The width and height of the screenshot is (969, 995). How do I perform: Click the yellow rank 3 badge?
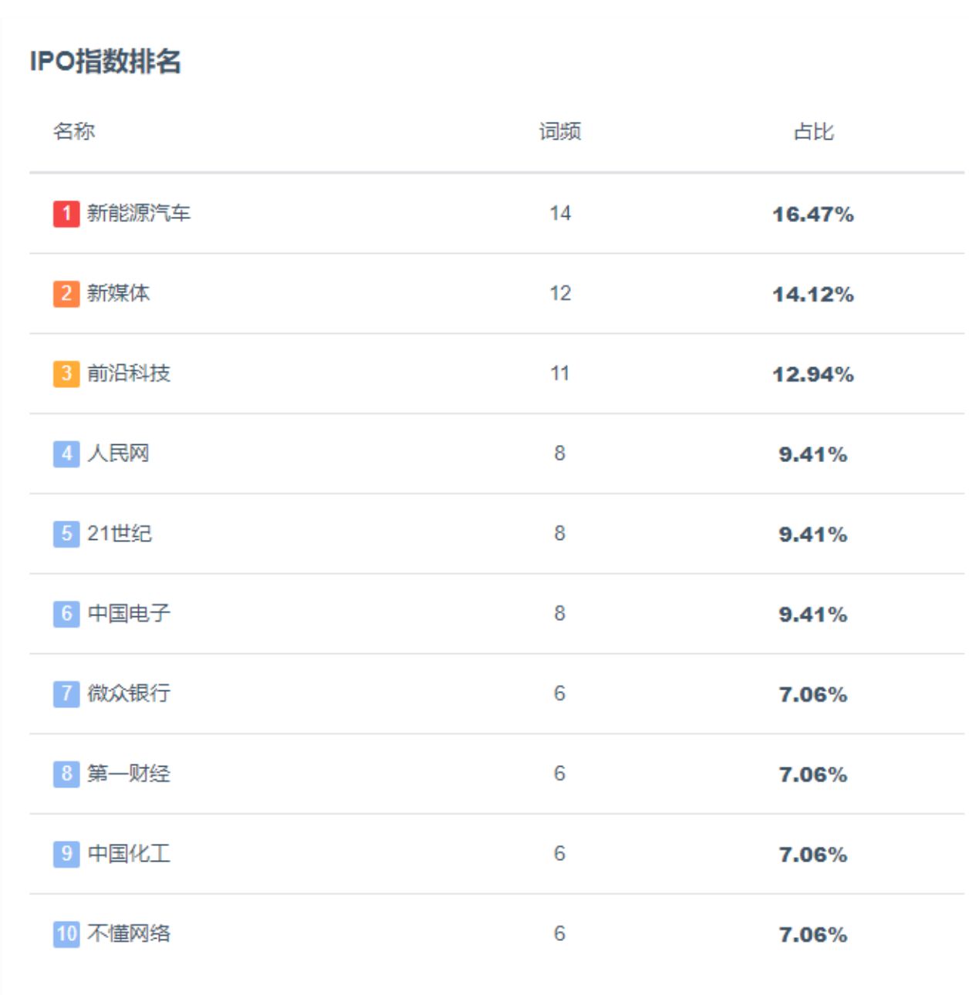point(66,374)
